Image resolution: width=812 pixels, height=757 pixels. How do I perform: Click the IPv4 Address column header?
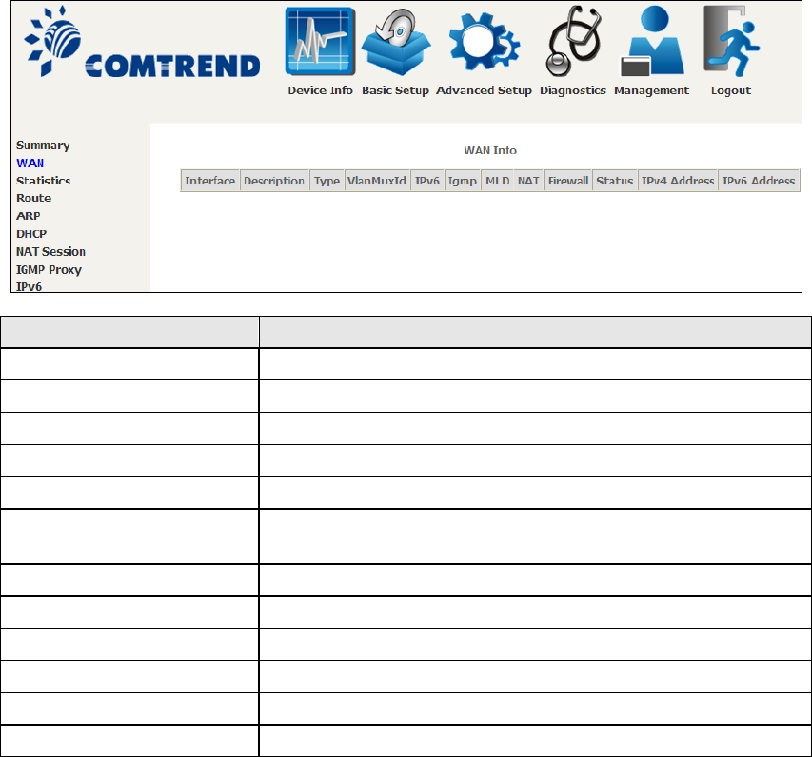tap(678, 181)
